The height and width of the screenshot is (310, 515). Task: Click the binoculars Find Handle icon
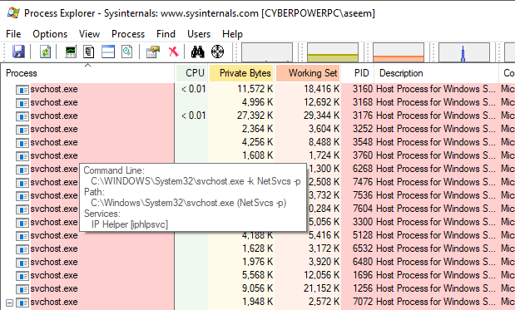click(198, 52)
